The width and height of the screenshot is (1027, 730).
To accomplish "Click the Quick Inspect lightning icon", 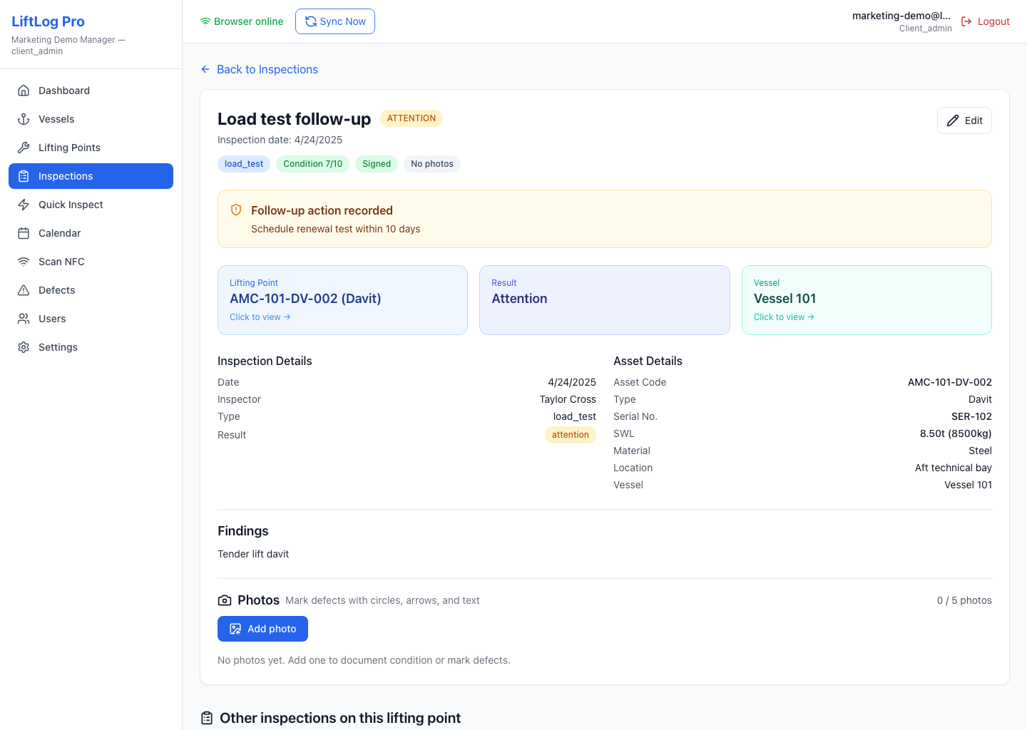I will (x=24, y=205).
